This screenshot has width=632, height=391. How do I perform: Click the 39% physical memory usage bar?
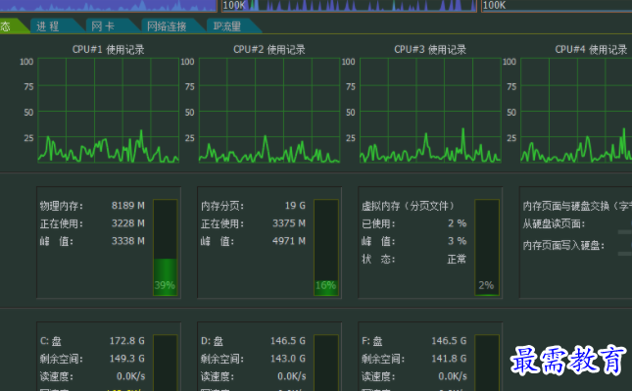pyautogui.click(x=166, y=248)
